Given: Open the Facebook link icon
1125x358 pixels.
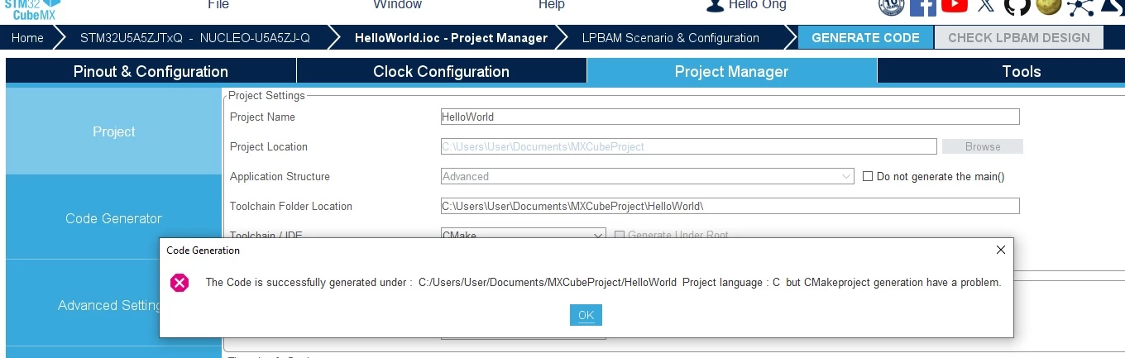Looking at the screenshot, I should pyautogui.click(x=922, y=6).
